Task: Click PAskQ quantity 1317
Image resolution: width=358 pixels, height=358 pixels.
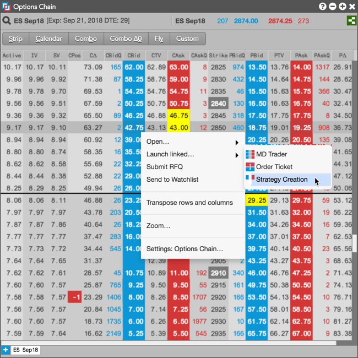Action: (x=322, y=67)
